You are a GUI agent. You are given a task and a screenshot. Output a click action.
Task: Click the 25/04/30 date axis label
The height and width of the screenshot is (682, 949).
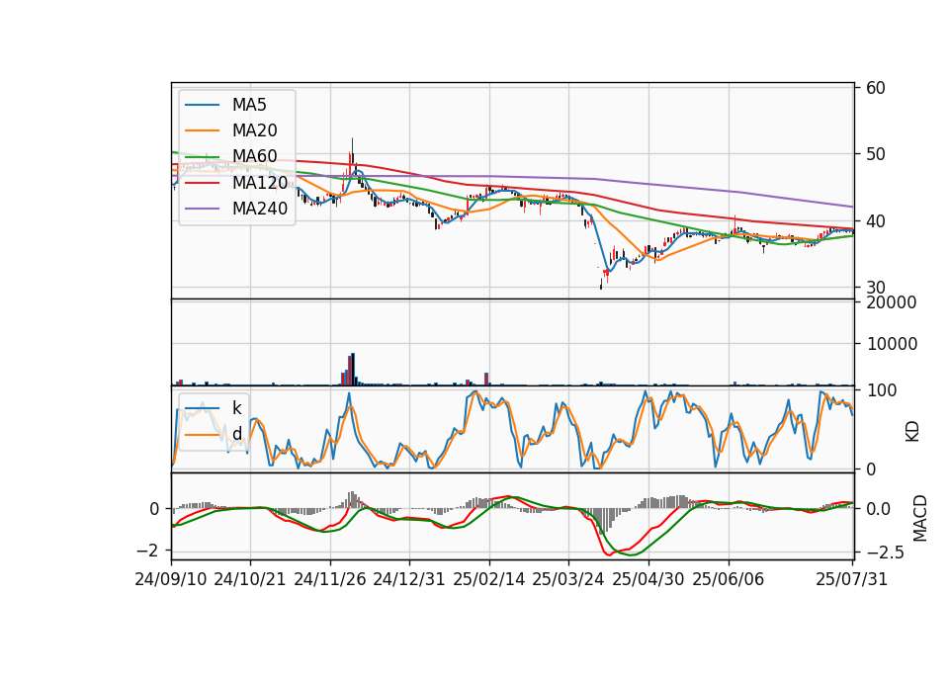click(x=648, y=579)
